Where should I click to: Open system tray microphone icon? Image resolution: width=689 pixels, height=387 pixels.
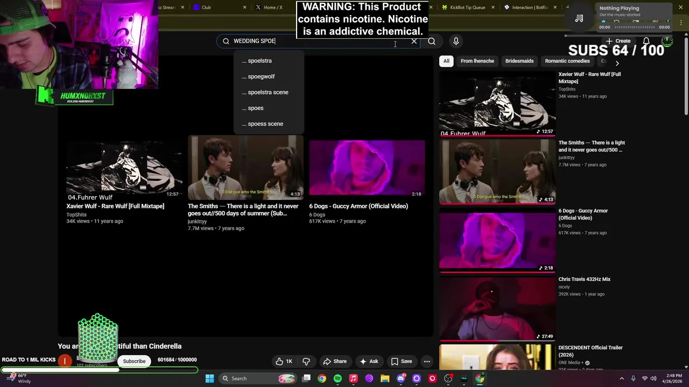(633, 378)
